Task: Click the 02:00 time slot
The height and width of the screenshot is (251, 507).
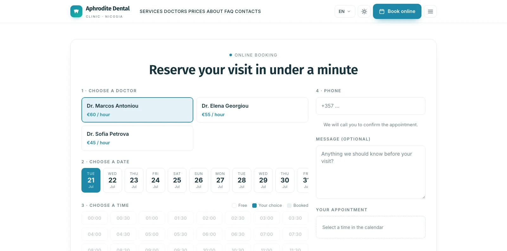Action: [x=209, y=218]
